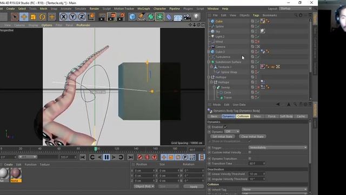The width and height of the screenshot is (346, 195).
Task: Activate the Move tool in top toolbar
Action: pyautogui.click(x=24, y=17)
